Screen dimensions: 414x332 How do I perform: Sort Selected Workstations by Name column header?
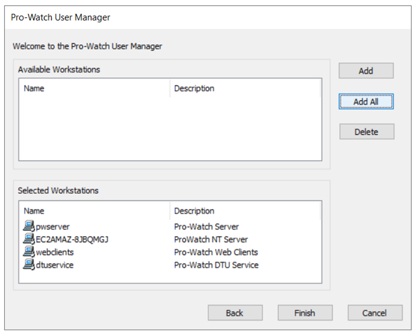click(95, 211)
